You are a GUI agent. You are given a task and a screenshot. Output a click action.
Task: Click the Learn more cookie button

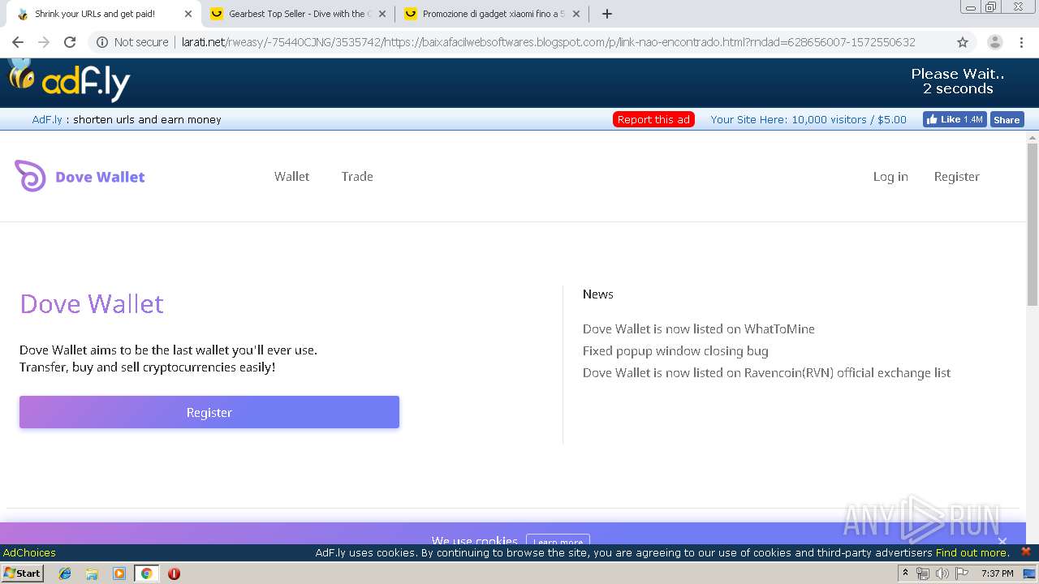[558, 541]
